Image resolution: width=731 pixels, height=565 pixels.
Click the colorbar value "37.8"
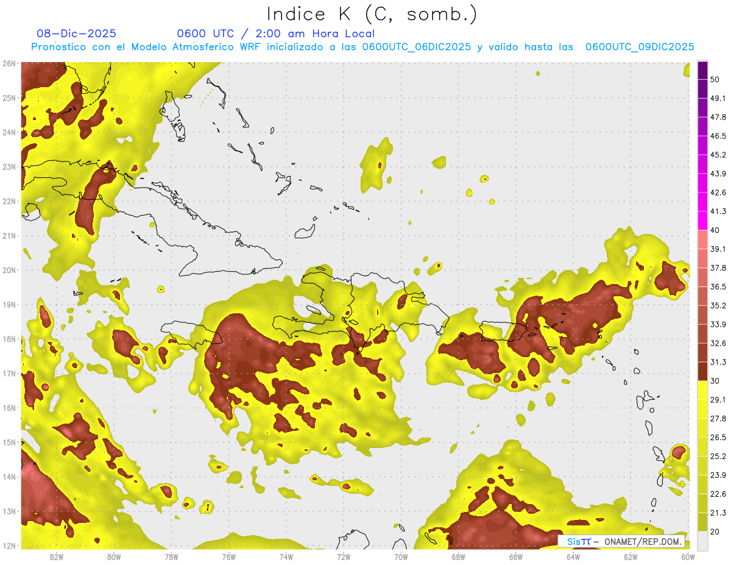[718, 268]
